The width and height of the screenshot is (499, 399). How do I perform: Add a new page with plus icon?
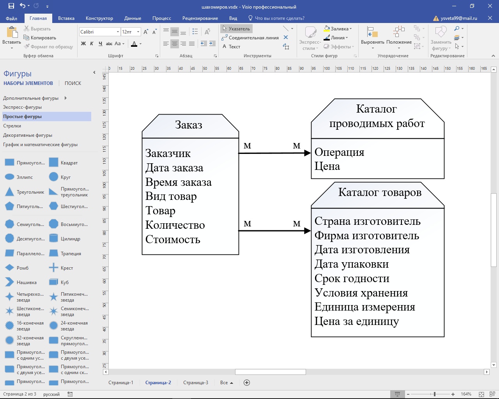(x=247, y=383)
